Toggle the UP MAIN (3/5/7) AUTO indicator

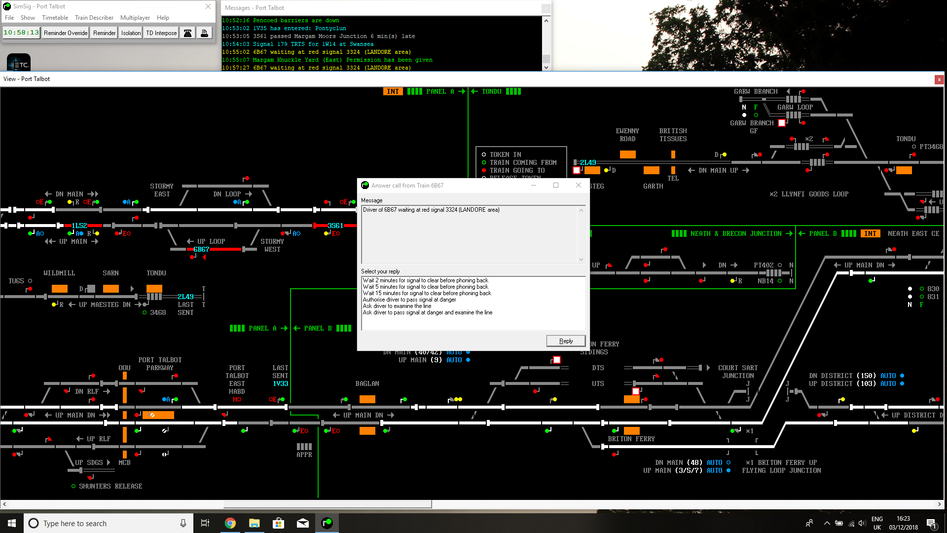click(728, 470)
